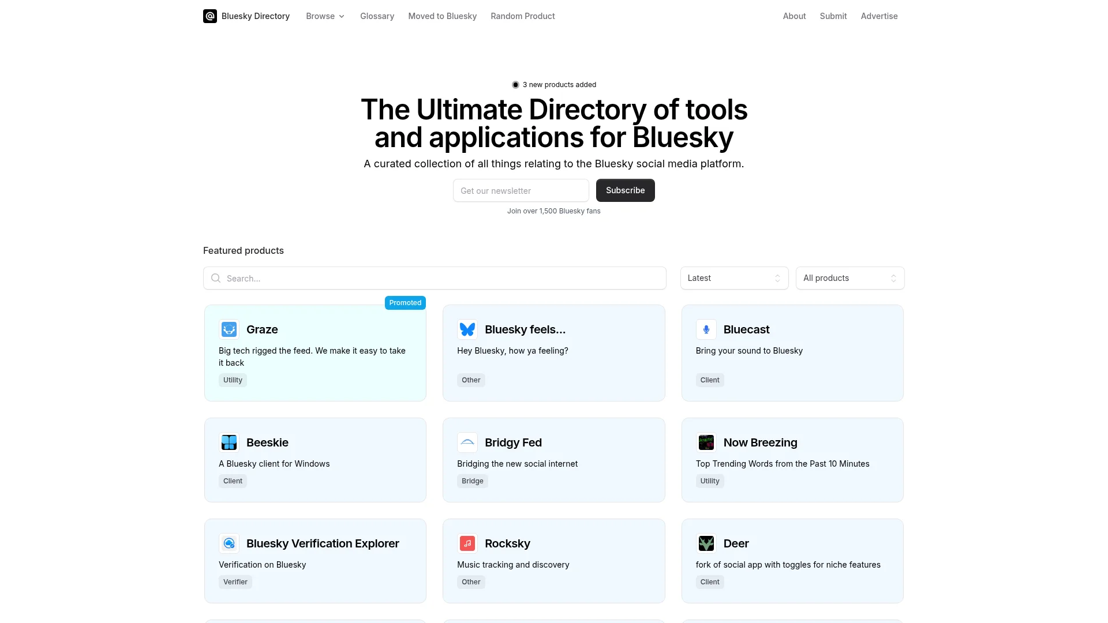Go to Moved to Bluesky
This screenshot has height=623, width=1108.
[443, 16]
